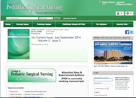This screenshot has height=98, width=136.
Task: Open the Twitter page icon
Action: pyautogui.click(x=132, y=32)
